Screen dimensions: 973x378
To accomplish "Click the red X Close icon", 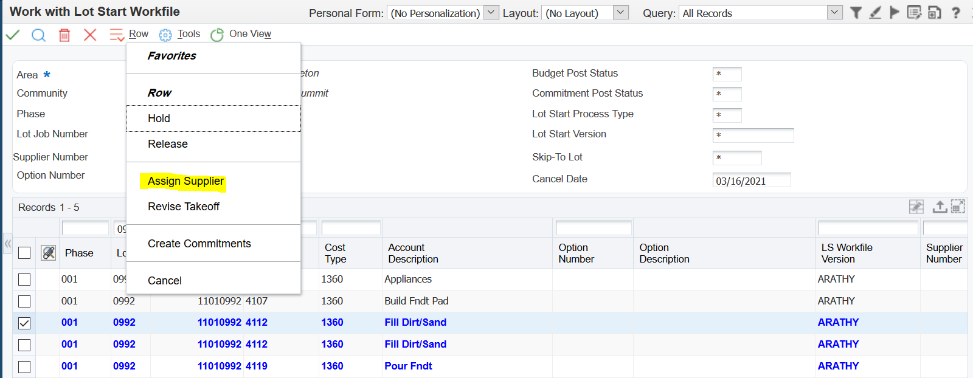I will point(90,35).
